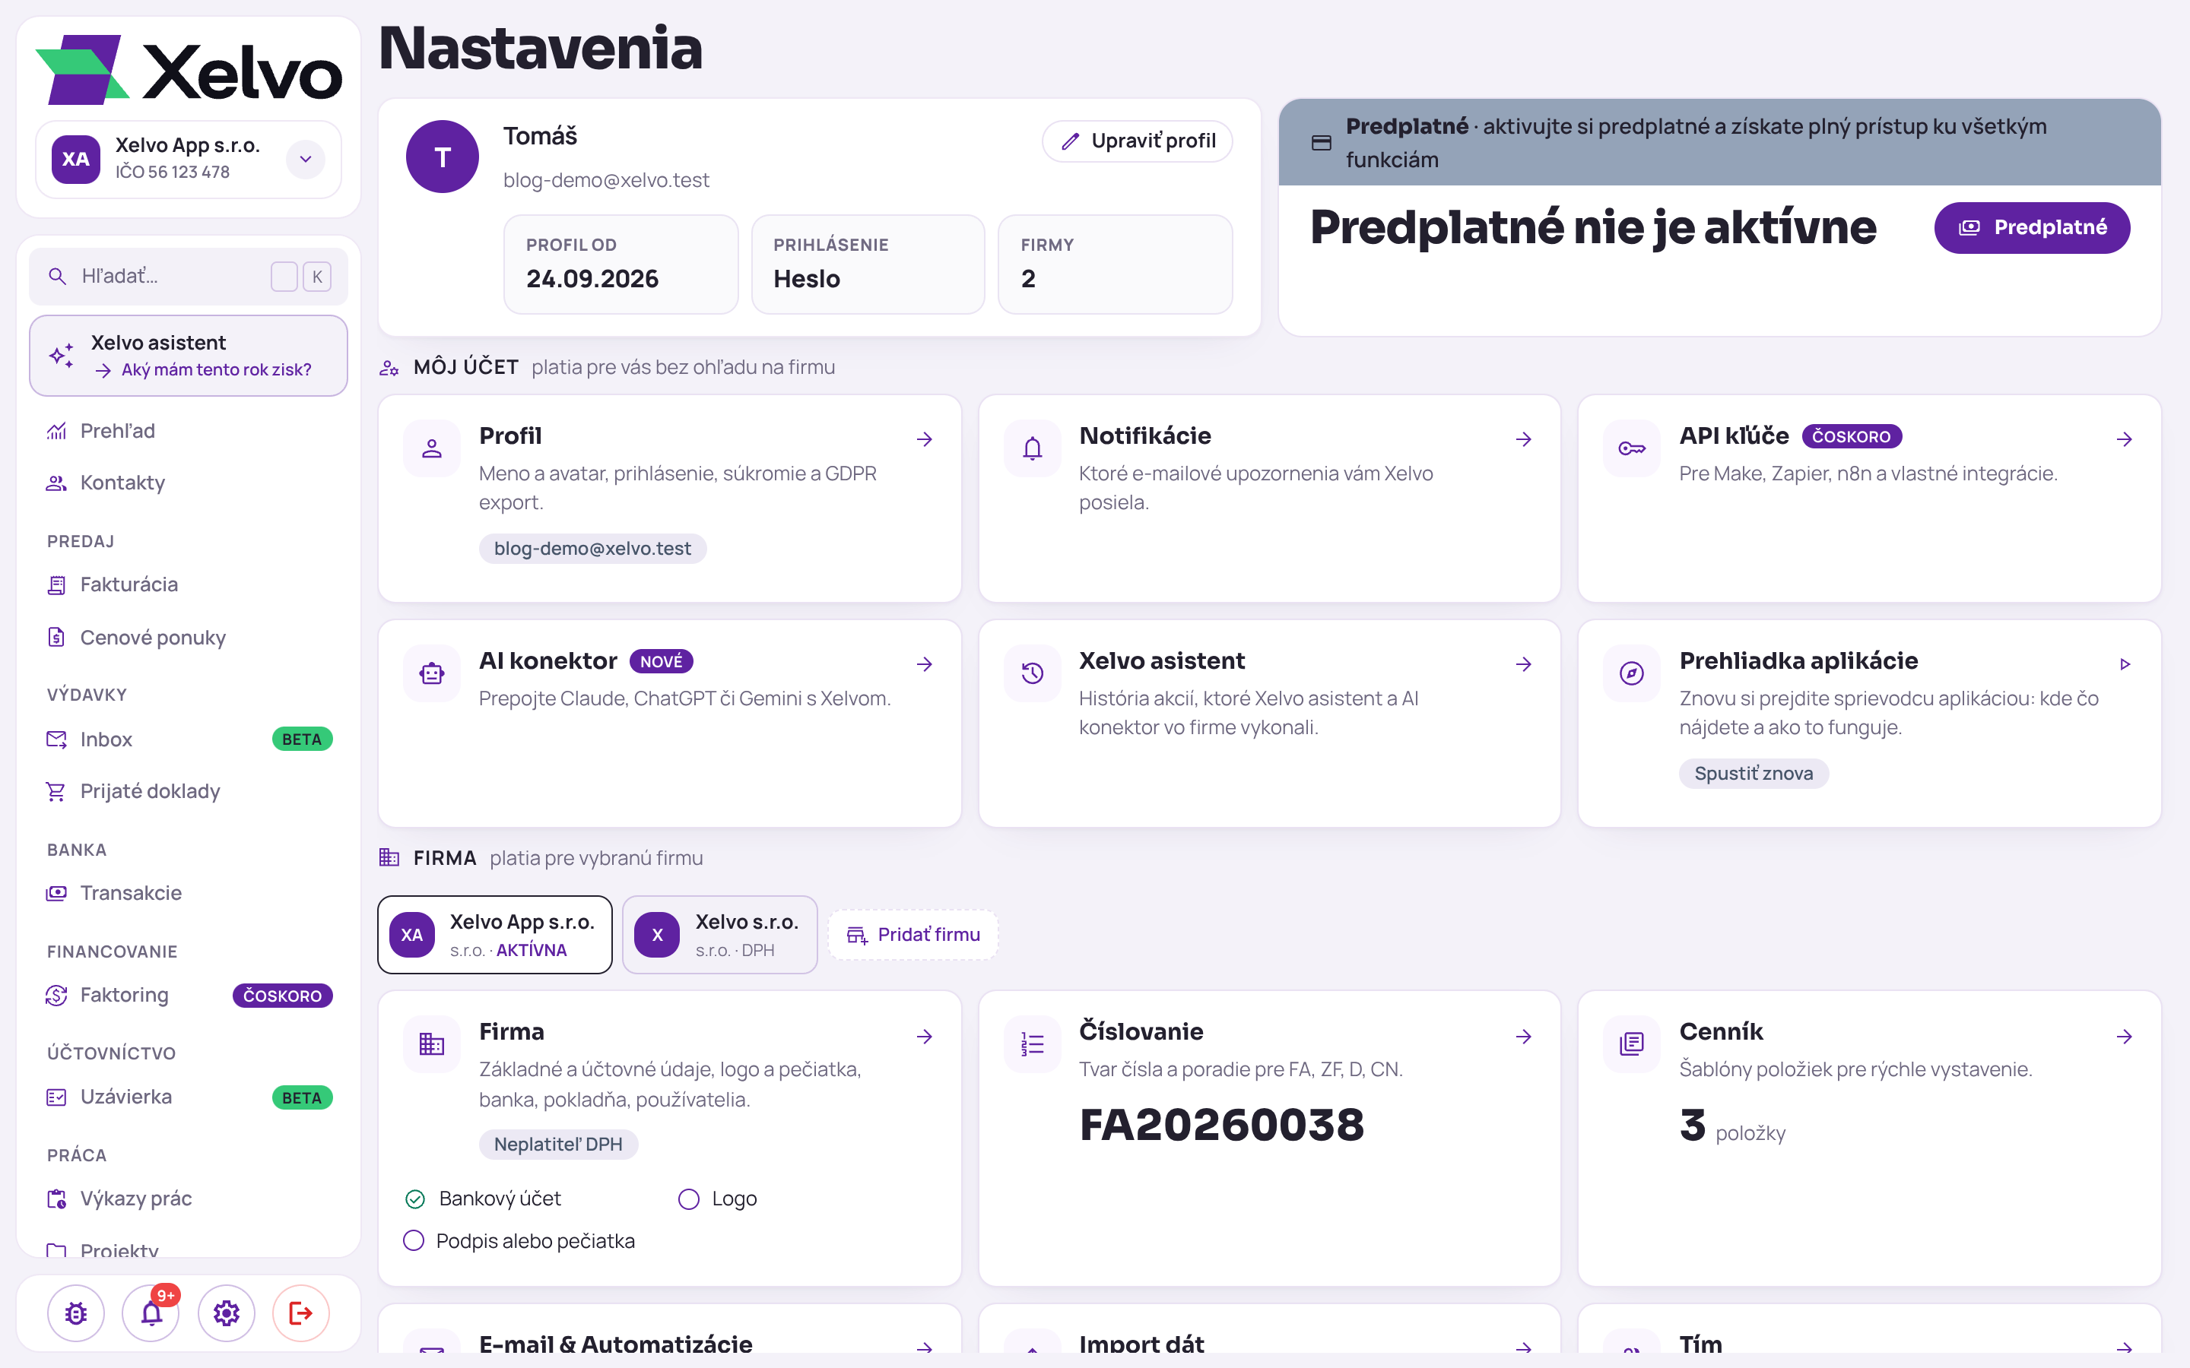Click the search magnifier icon

pos(57,276)
